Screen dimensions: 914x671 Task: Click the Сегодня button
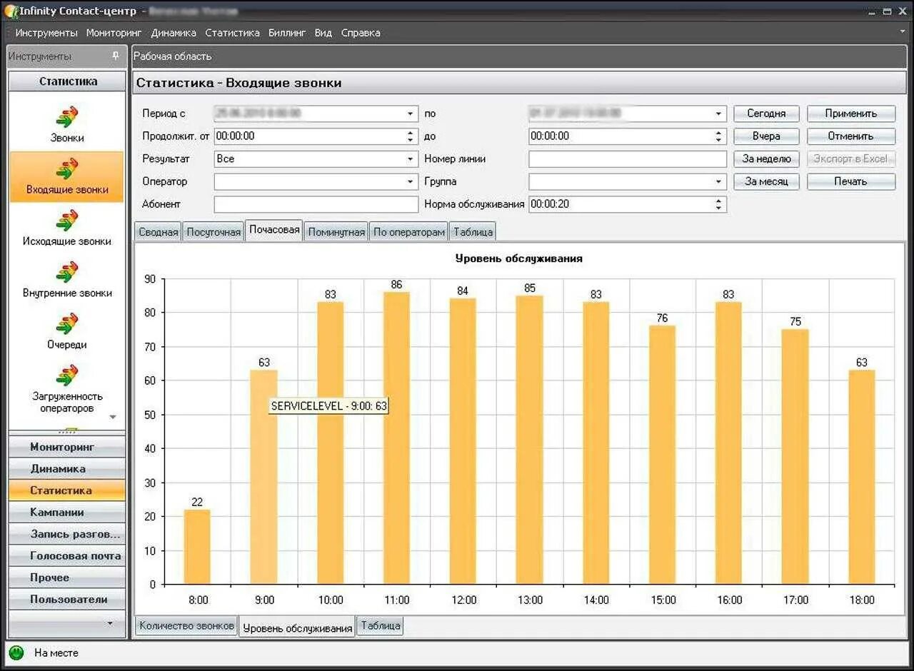coord(766,113)
